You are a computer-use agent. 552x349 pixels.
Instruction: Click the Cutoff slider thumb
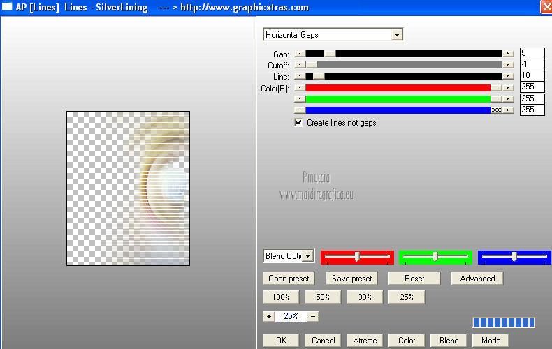coord(311,65)
